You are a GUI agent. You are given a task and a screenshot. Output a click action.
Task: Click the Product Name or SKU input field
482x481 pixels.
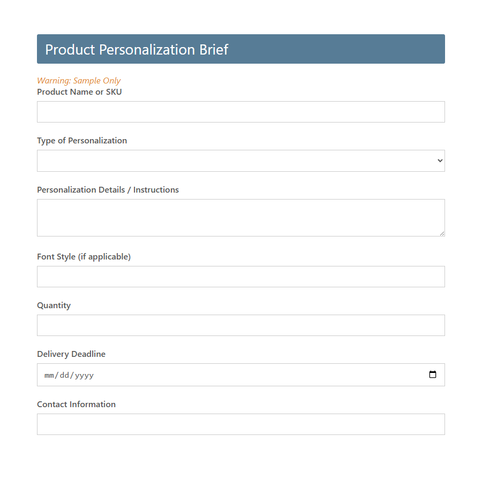pyautogui.click(x=241, y=111)
